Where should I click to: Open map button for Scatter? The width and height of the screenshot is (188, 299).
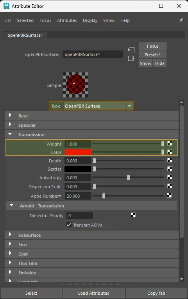pos(170,169)
